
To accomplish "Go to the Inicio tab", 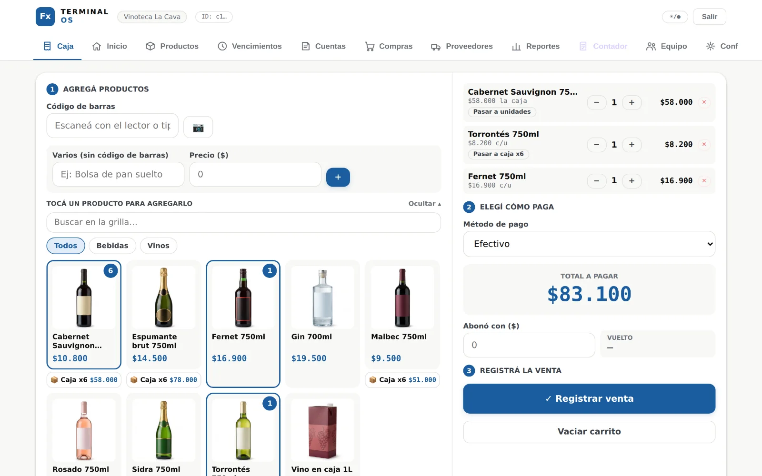I will pos(110,46).
